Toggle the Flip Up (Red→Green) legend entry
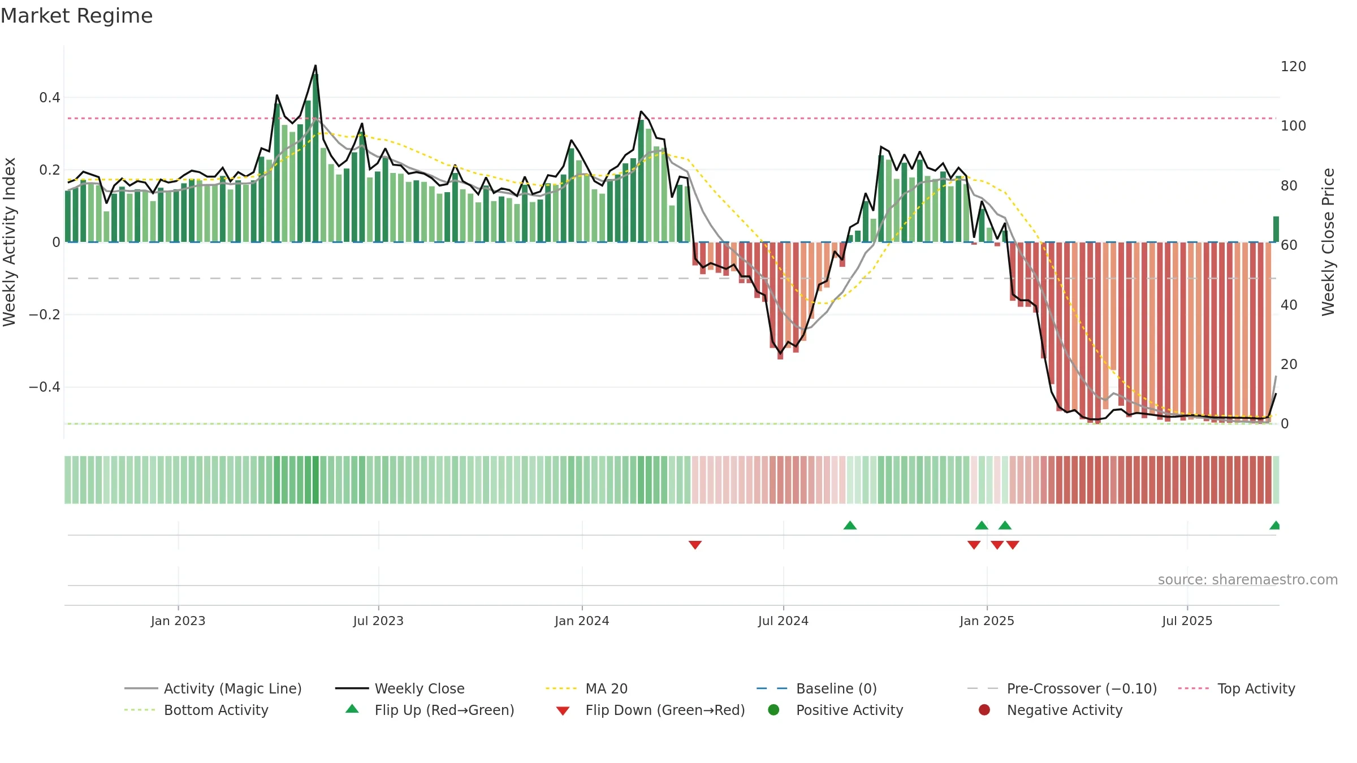1357x763 pixels. tap(430, 710)
